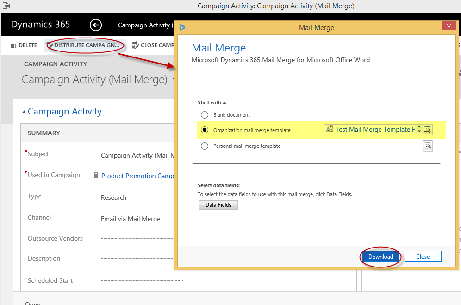Select the Blank document radio button
Viewport: 461px width, 305px height.
tap(204, 115)
